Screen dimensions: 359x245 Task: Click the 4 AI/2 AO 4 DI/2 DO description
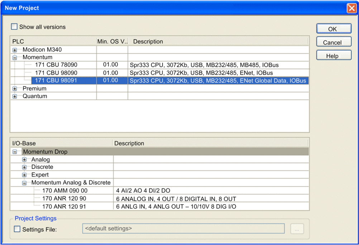pyautogui.click(x=143, y=191)
